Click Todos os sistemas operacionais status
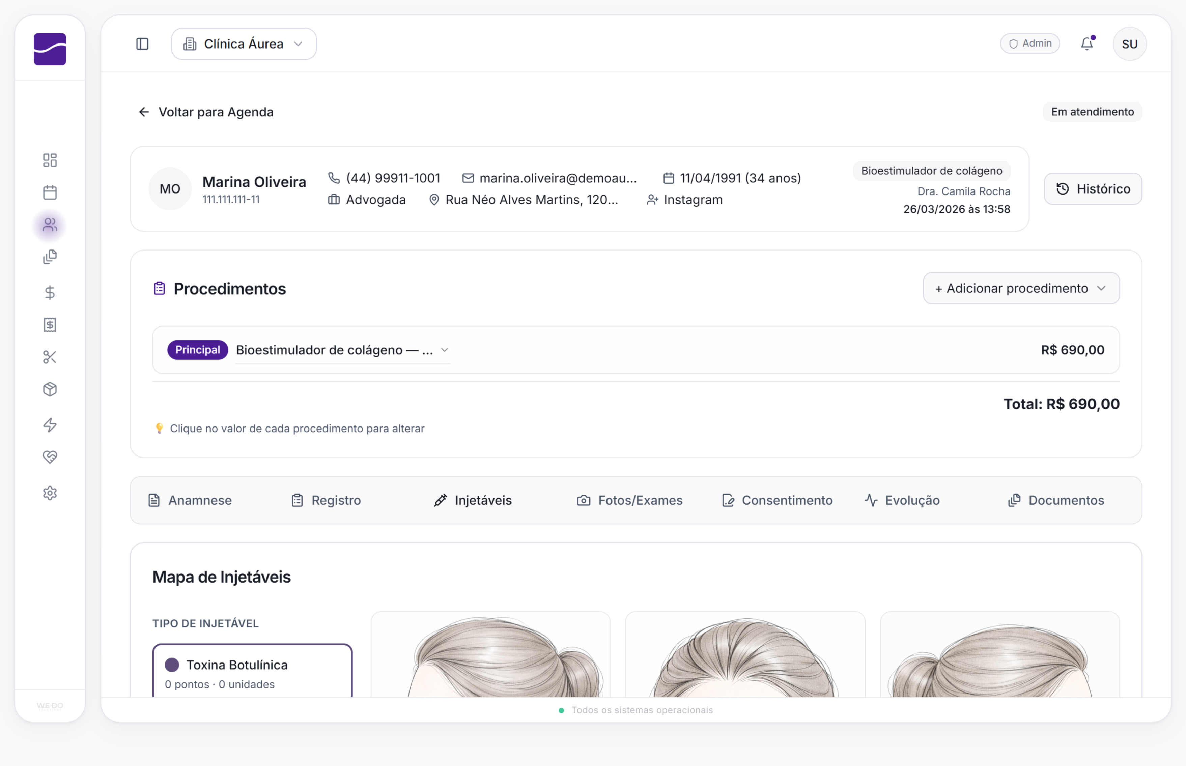The height and width of the screenshot is (766, 1186). (x=642, y=710)
